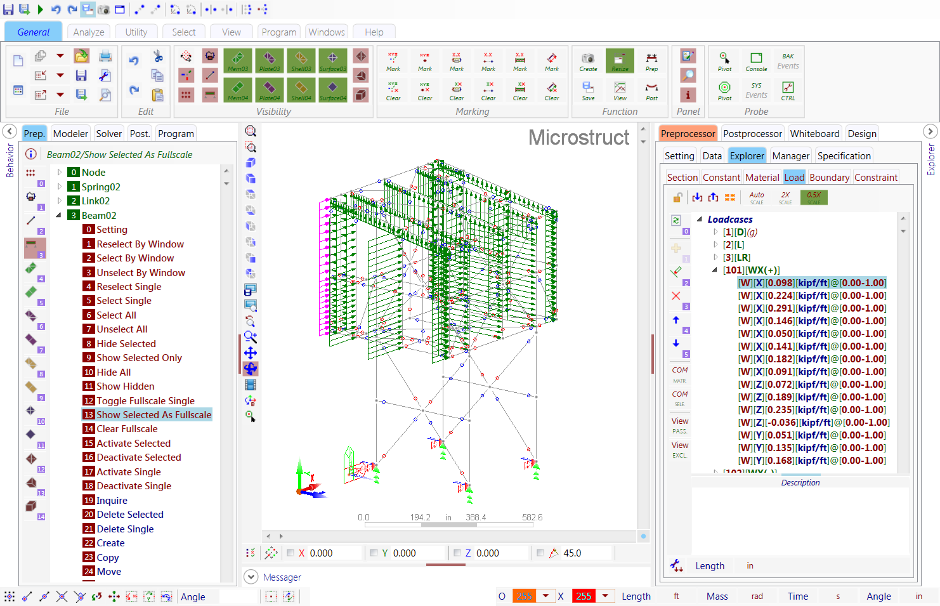Switch to the Modeler tab
Image resolution: width=940 pixels, height=606 pixels.
pos(70,133)
